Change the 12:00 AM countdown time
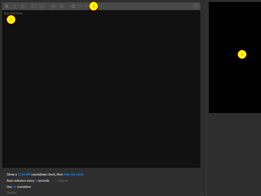Screen dimensions: 261x196 coord(24,175)
